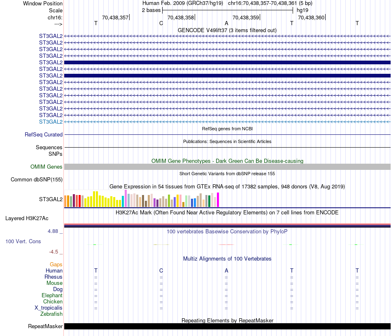This screenshot has height=336, width=391.
Task: Click base A in the Human alignment row
Action: coord(226,270)
